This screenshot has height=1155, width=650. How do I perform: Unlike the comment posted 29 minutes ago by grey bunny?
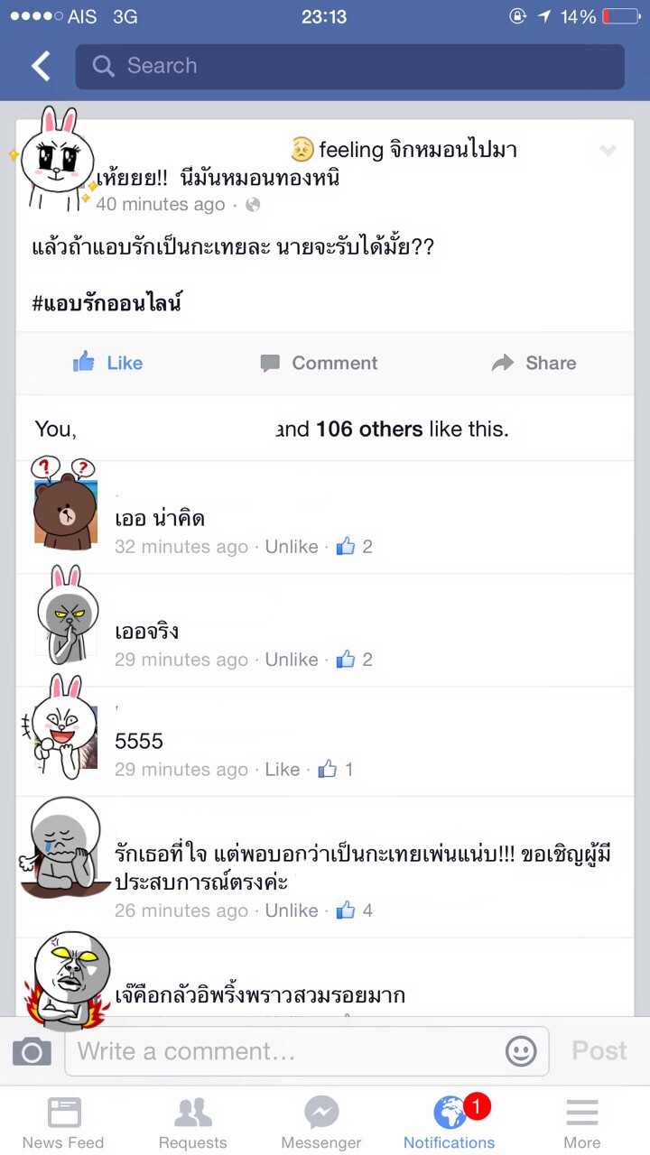coord(292,660)
